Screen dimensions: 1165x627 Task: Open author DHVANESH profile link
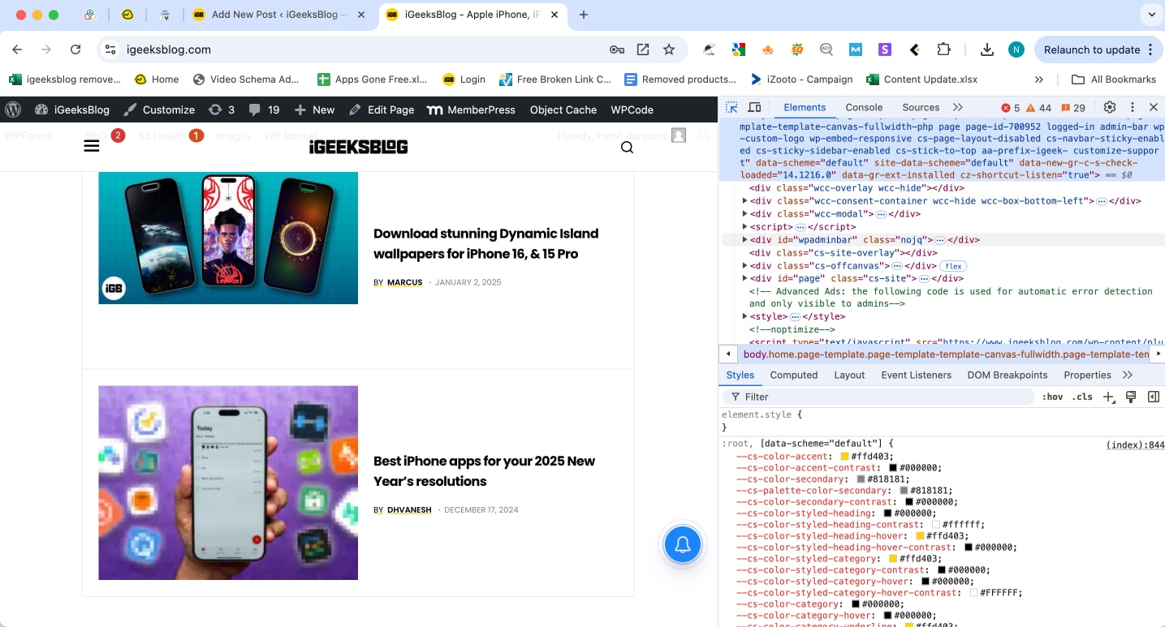coord(409,509)
